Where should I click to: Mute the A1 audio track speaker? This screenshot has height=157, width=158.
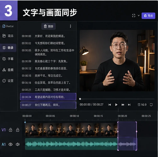[x=18, y=144]
